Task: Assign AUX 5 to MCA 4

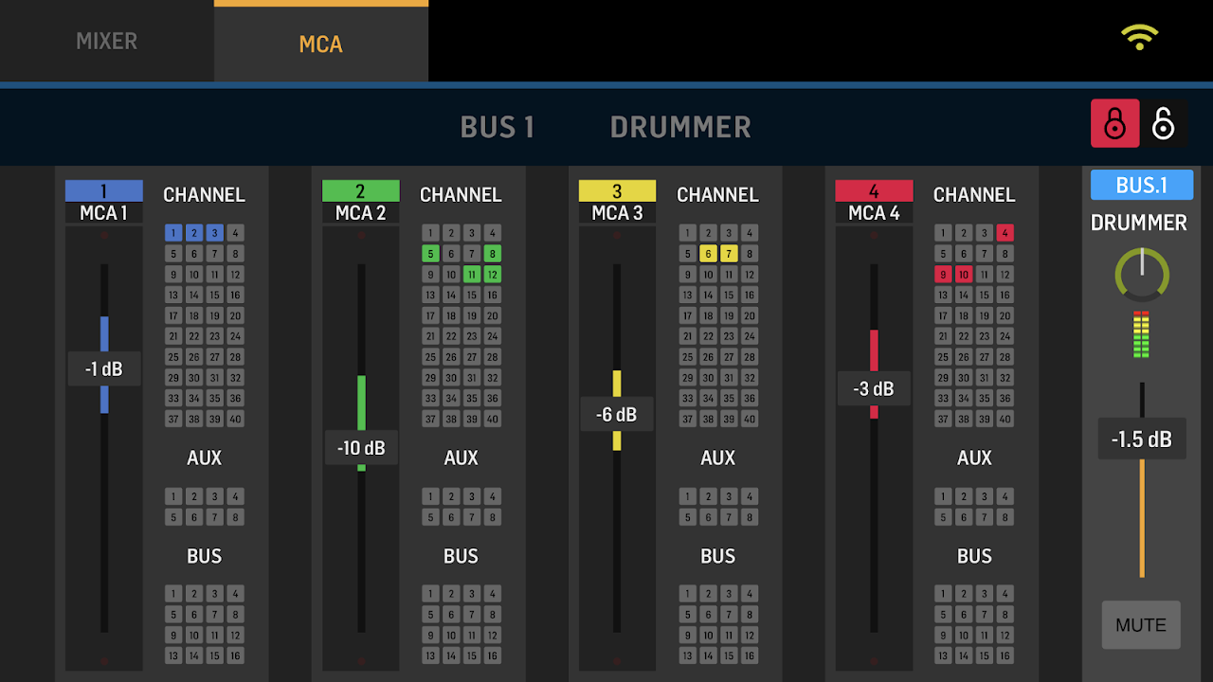Action: (943, 517)
